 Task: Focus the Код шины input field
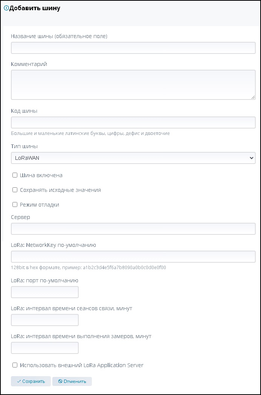tap(133, 122)
